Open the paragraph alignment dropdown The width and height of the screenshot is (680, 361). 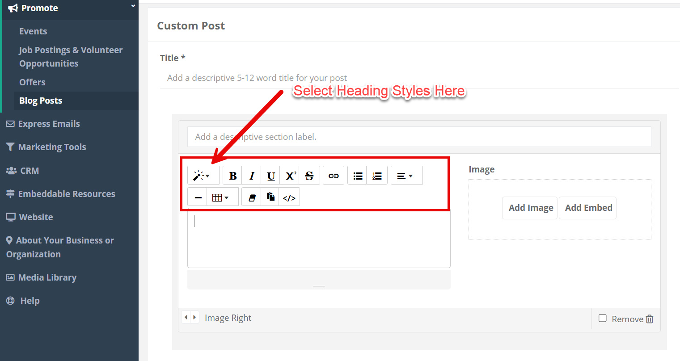[405, 176]
